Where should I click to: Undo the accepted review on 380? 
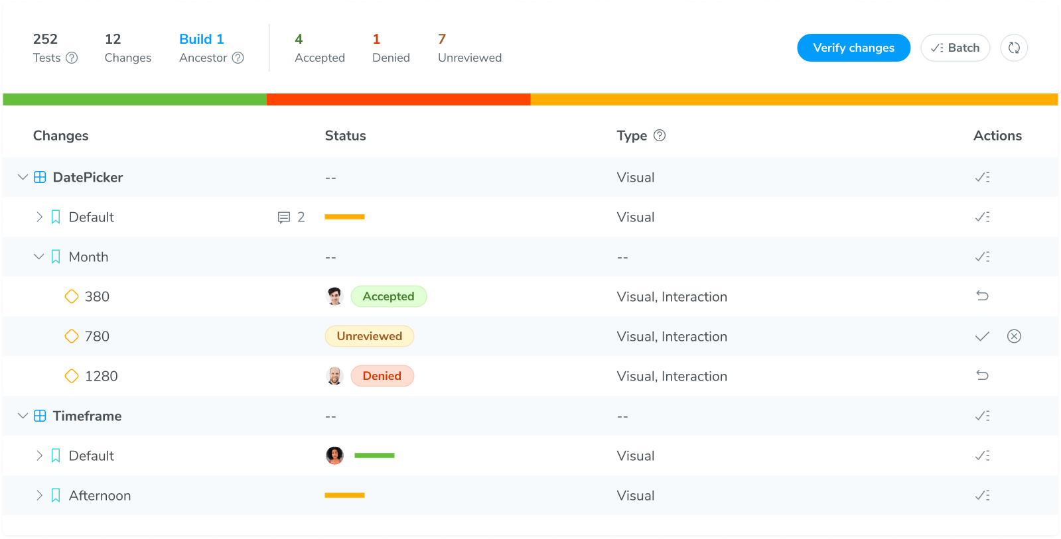982,296
